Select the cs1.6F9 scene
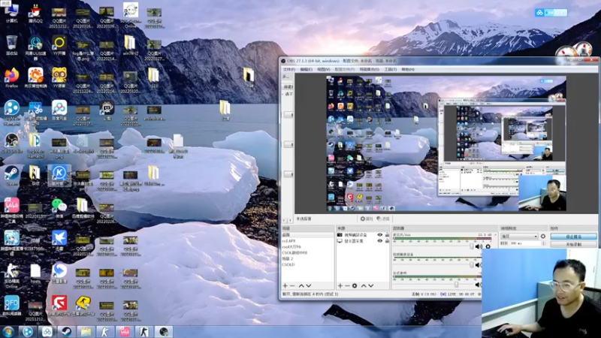Viewport: 601px width, 338px height. pos(307,241)
